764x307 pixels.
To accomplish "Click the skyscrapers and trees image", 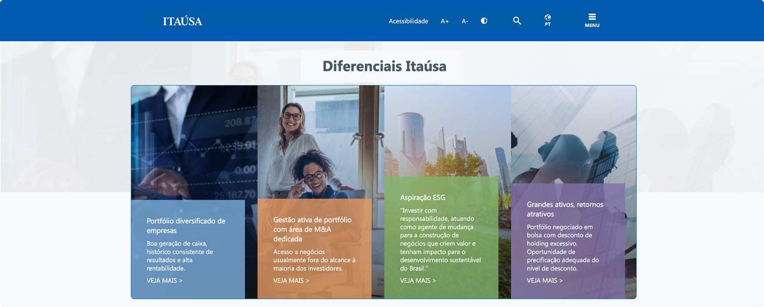I will pyautogui.click(x=447, y=132).
